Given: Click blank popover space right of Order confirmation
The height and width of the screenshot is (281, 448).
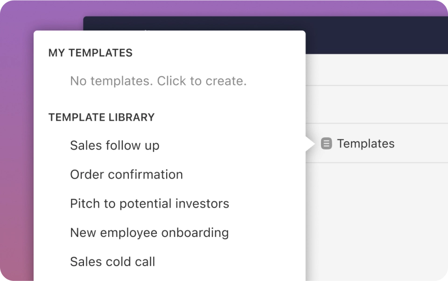Looking at the screenshot, I should (243, 174).
